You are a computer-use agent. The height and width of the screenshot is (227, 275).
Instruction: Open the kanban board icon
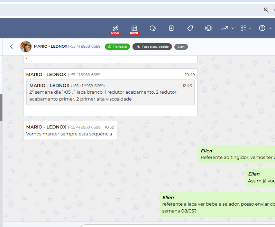tap(134, 28)
